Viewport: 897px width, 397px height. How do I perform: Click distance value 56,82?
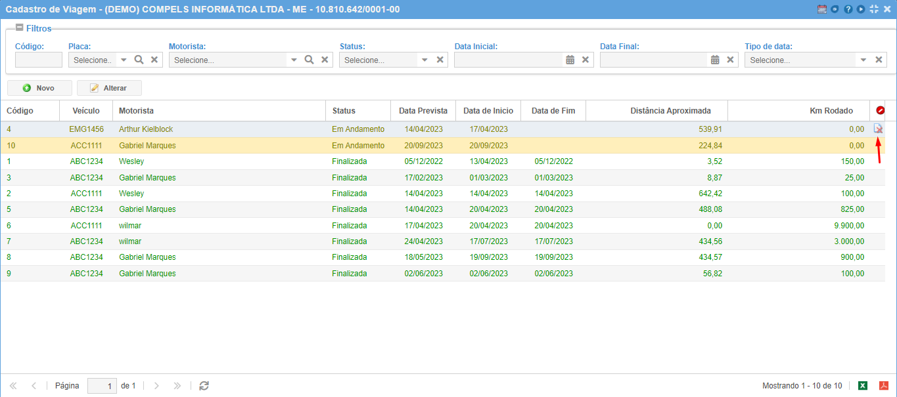tap(712, 274)
